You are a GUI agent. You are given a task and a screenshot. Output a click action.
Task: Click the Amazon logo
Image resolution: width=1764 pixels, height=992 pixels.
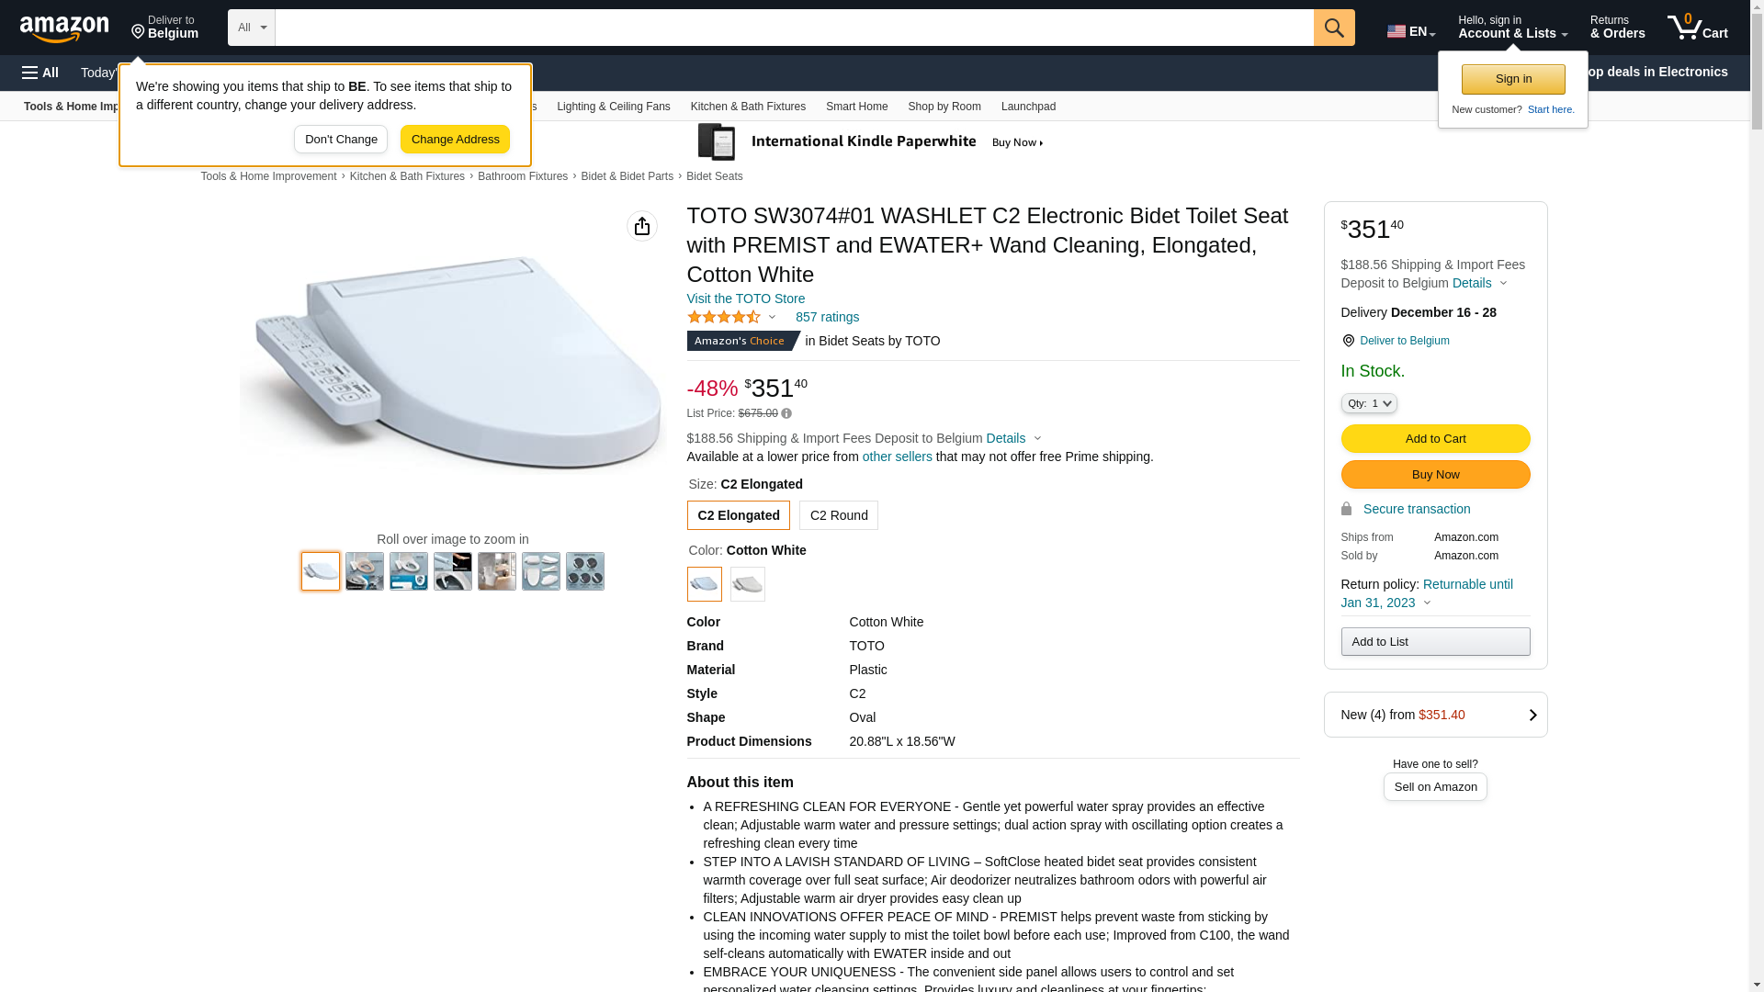[64, 28]
